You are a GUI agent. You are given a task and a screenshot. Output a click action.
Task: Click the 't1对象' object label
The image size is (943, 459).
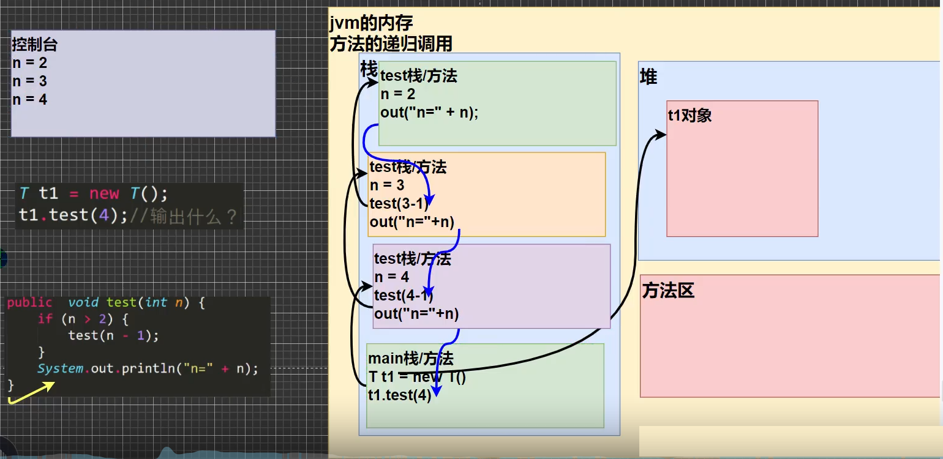pos(689,116)
